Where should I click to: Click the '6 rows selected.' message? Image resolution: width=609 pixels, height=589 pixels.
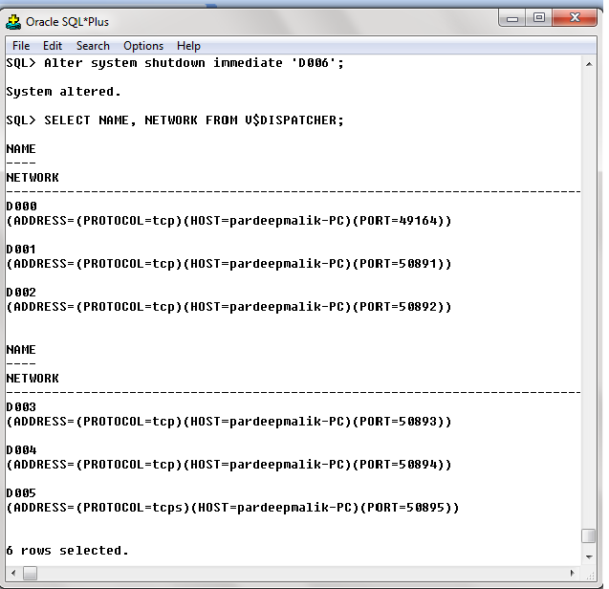pyautogui.click(x=67, y=551)
